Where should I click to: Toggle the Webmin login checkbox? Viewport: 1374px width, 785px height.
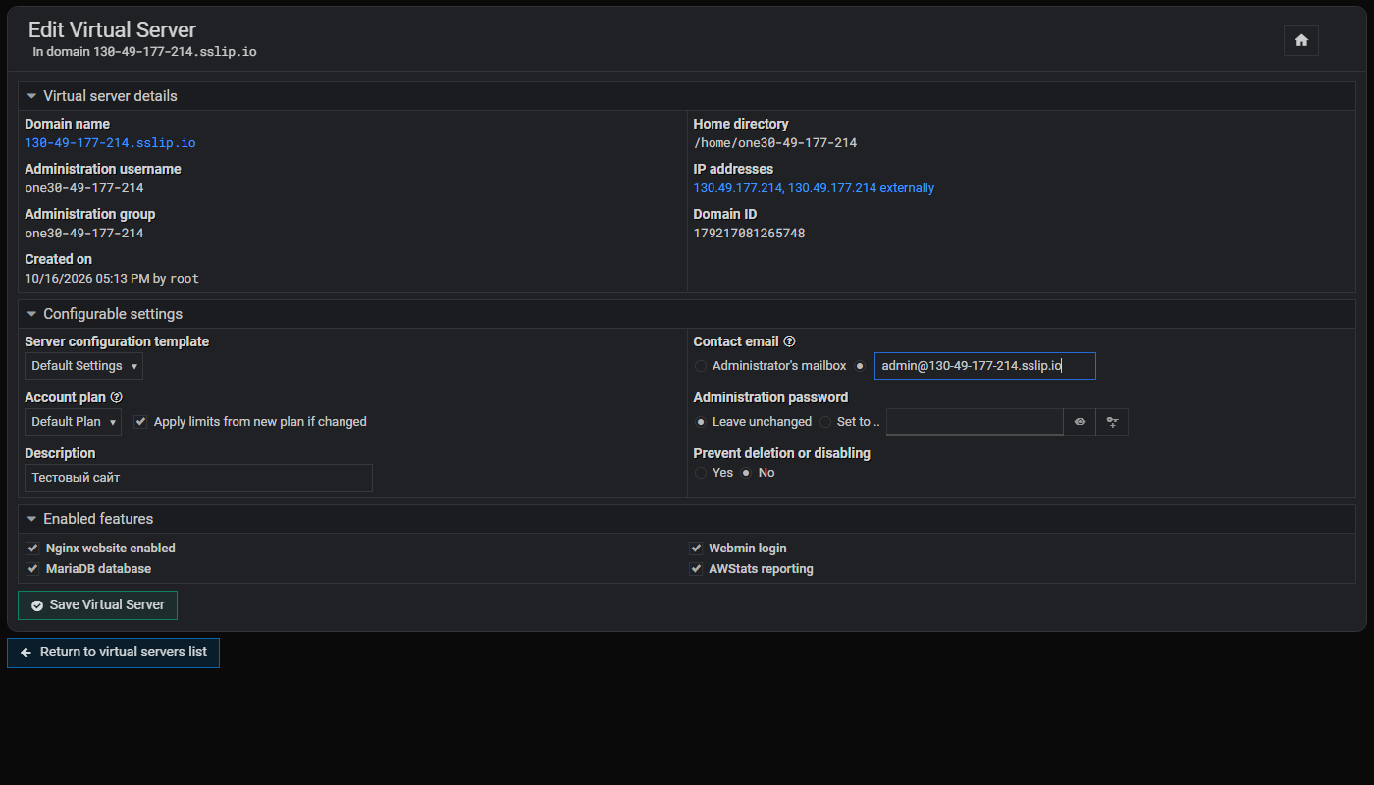[696, 549]
